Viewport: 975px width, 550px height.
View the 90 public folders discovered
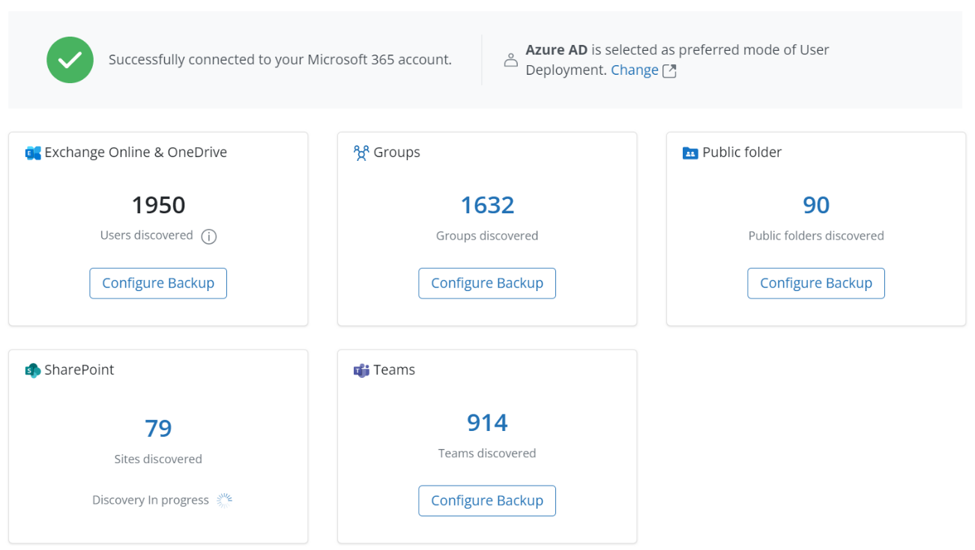[815, 205]
